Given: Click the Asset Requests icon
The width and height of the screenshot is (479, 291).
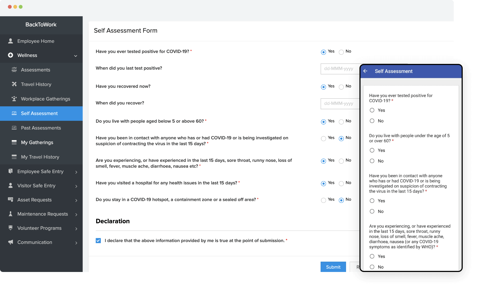Looking at the screenshot, I should 11,200.
